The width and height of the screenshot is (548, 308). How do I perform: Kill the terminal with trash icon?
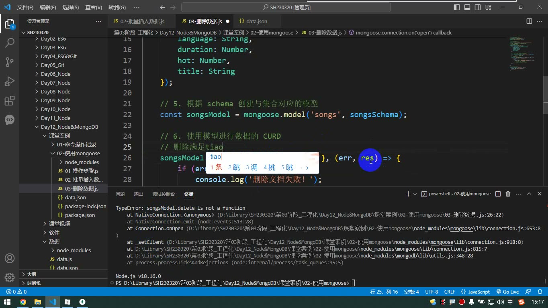click(x=508, y=194)
